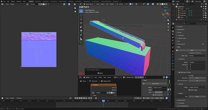
Task: Uncheck the Selected to Active checkbox
Action: click(179, 72)
